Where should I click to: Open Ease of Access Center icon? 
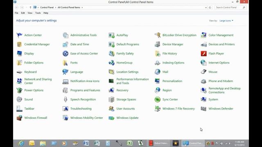pos(65,53)
